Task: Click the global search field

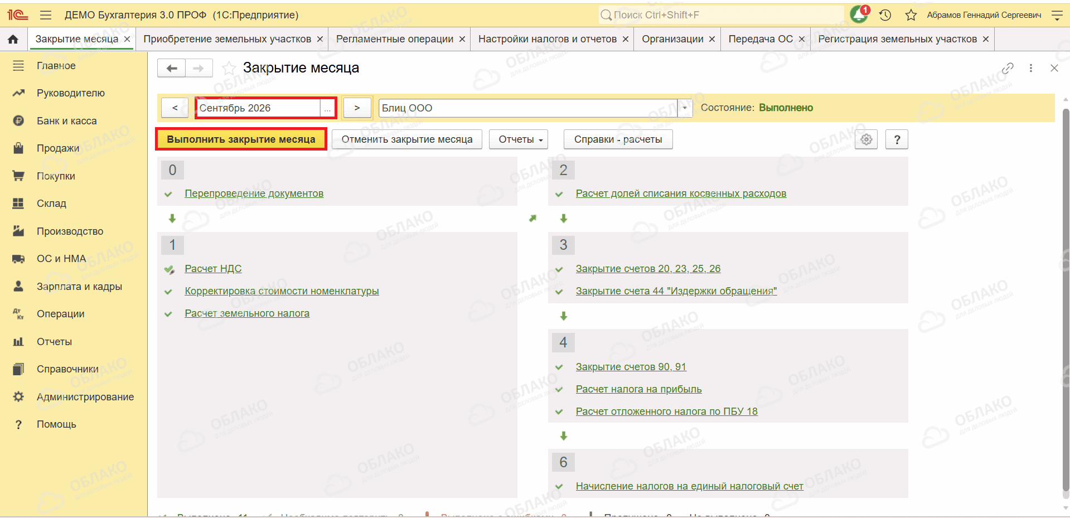Action: pos(721,15)
